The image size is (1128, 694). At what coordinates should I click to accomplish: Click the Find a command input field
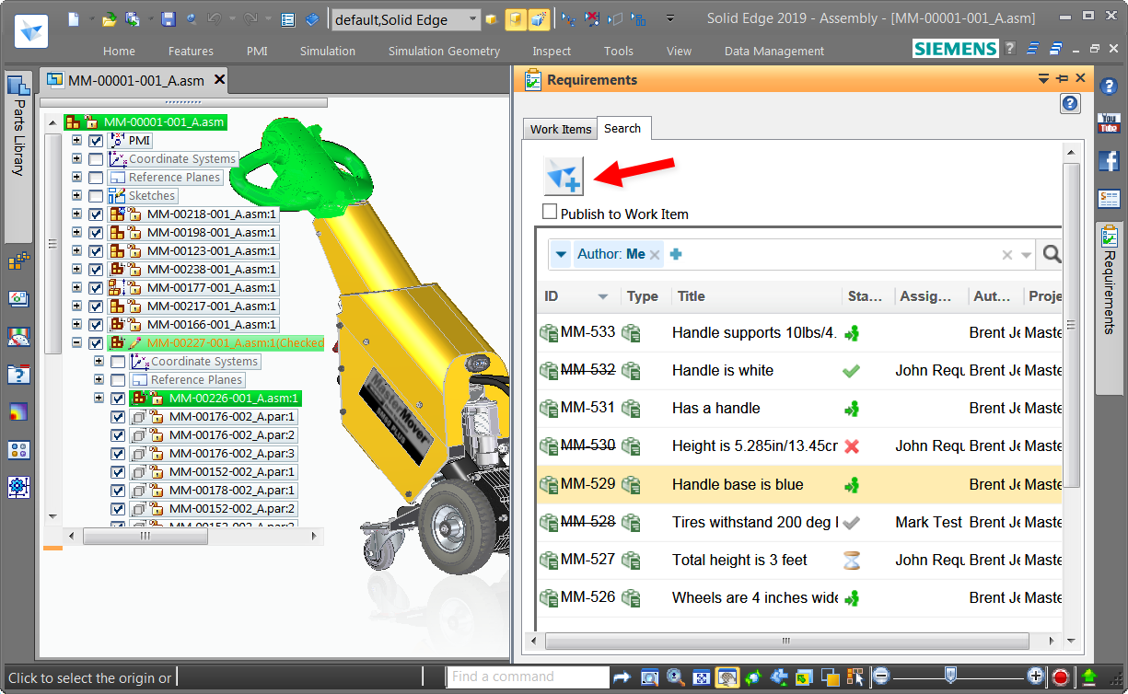(527, 677)
